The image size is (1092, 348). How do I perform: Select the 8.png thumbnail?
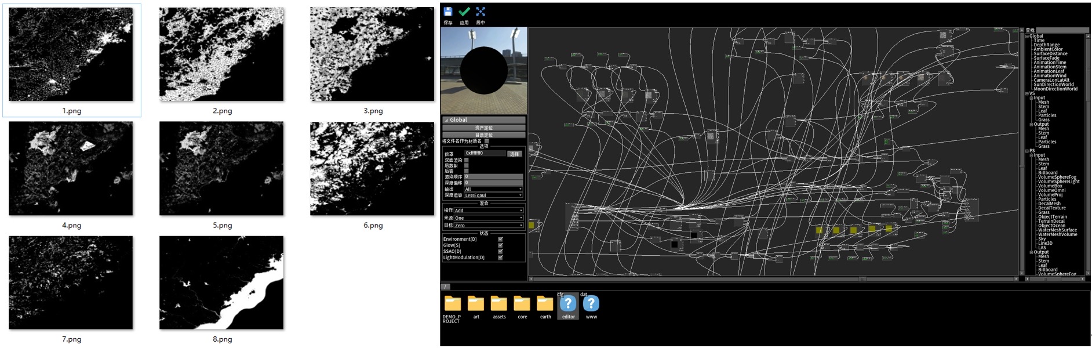pyautogui.click(x=221, y=283)
